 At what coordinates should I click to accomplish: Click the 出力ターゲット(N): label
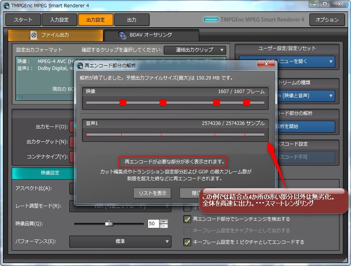(47, 142)
